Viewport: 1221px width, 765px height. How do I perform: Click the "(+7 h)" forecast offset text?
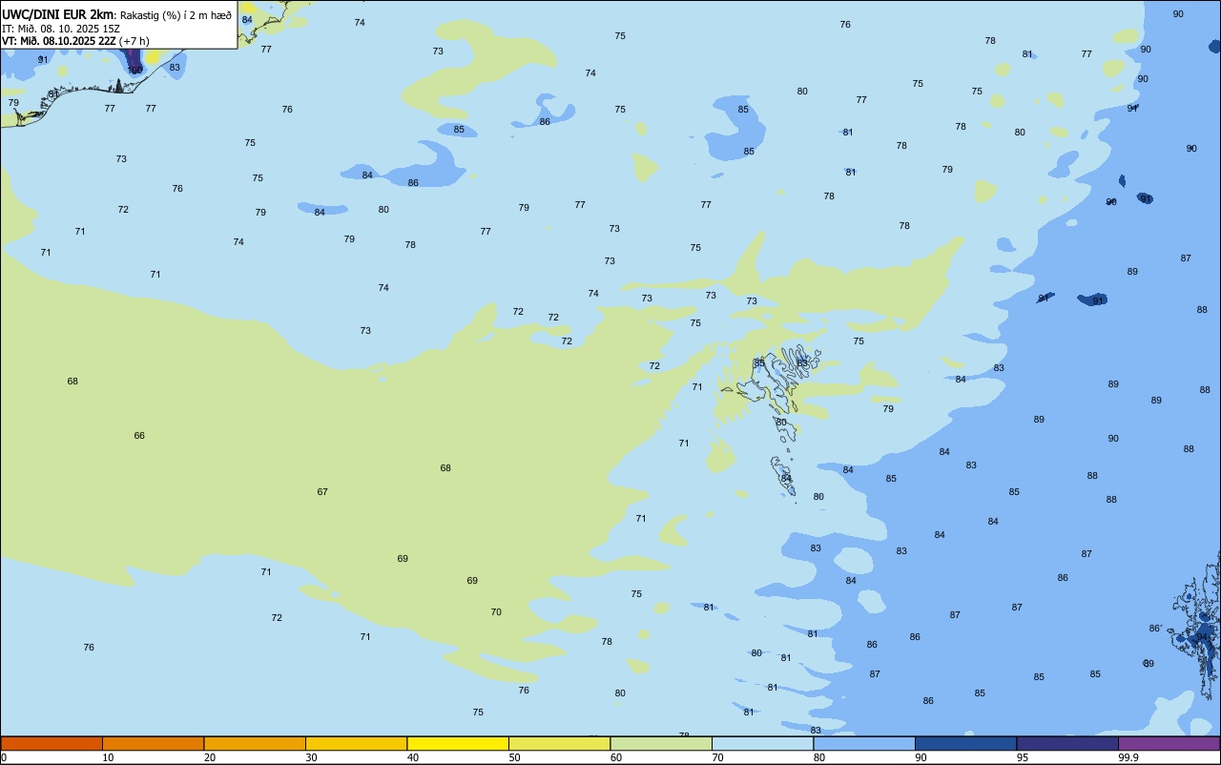point(135,41)
